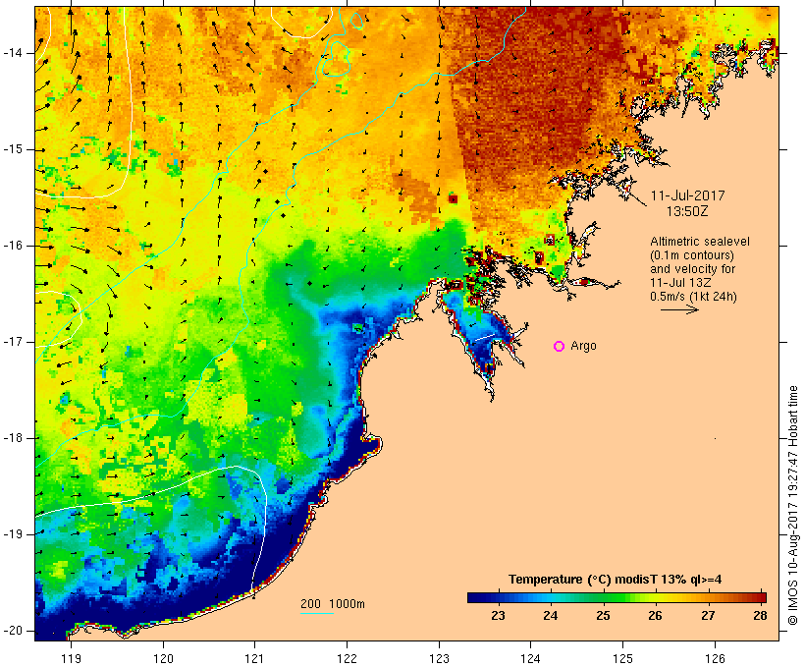The width and height of the screenshot is (805, 668).
Task: Click the cyan bathymetry legend line sample
Action: [x=317, y=614]
